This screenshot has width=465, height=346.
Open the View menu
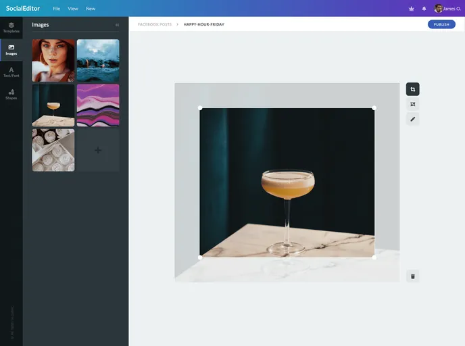[x=73, y=9]
